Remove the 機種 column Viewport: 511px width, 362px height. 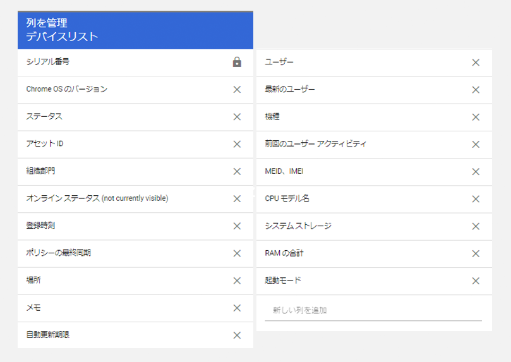(x=476, y=117)
